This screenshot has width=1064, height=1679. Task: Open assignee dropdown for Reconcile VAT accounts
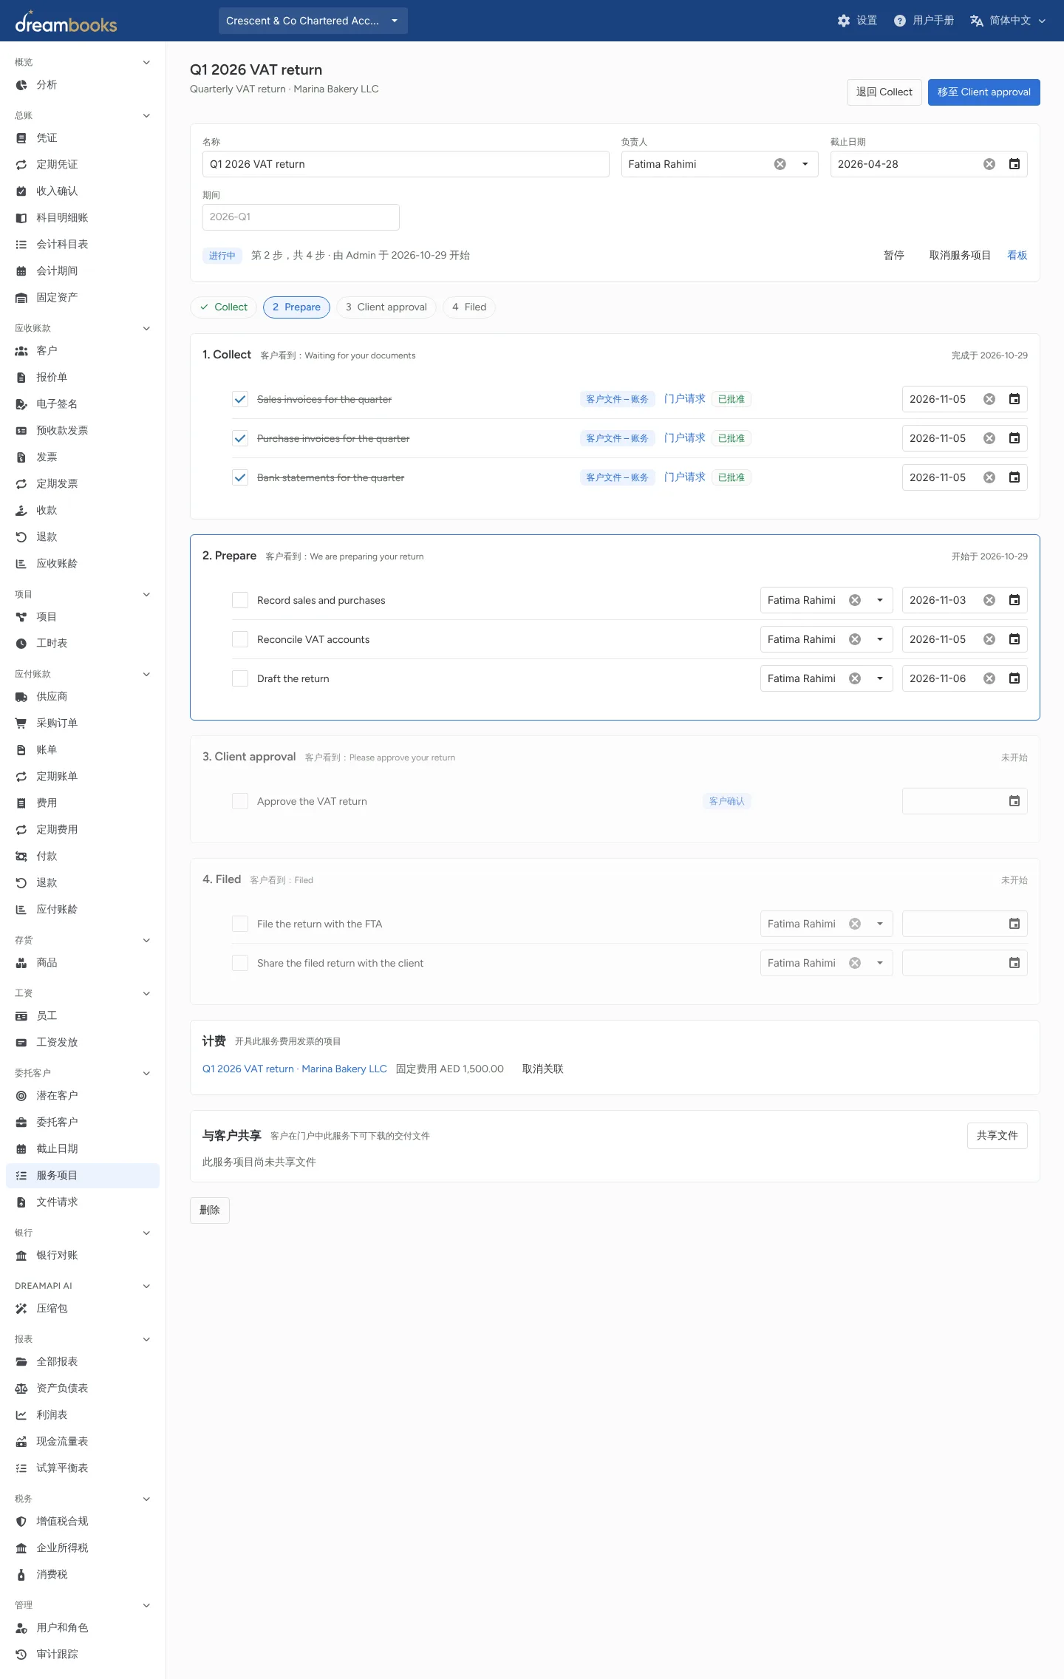click(x=880, y=639)
